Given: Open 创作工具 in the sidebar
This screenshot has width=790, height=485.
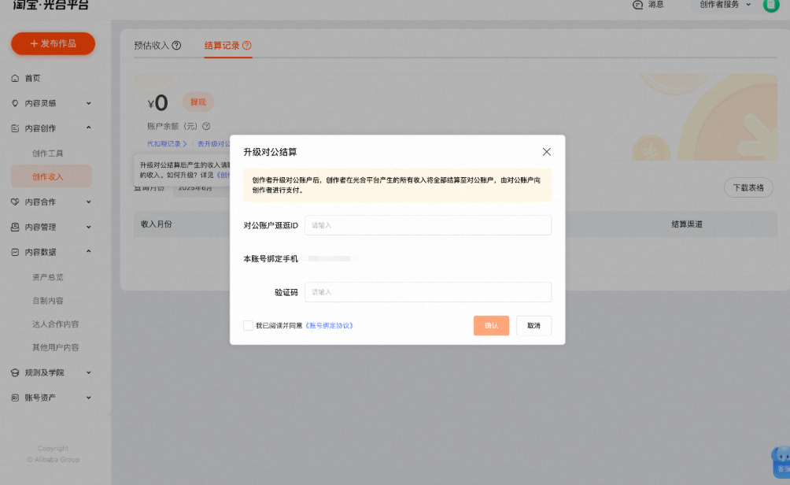Looking at the screenshot, I should coord(48,154).
